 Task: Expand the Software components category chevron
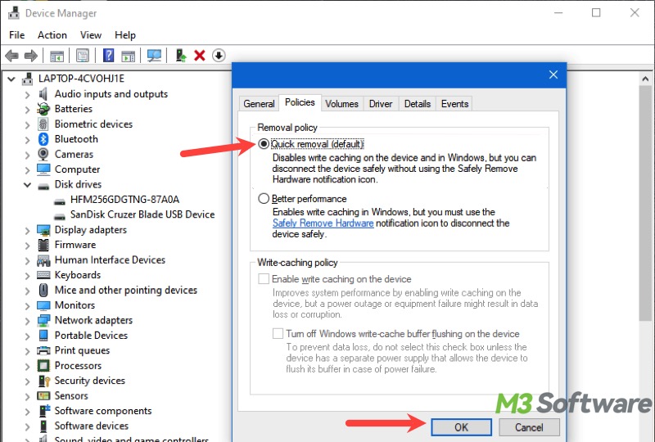tap(28, 412)
